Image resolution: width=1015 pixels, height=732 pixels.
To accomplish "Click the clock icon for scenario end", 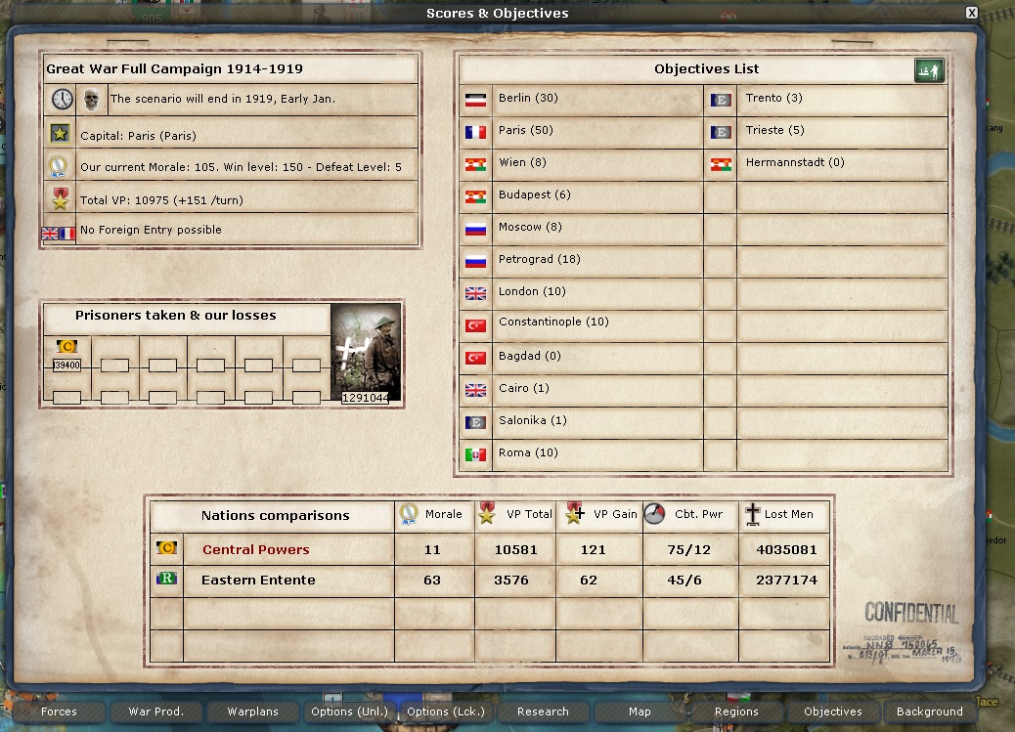I will (62, 99).
